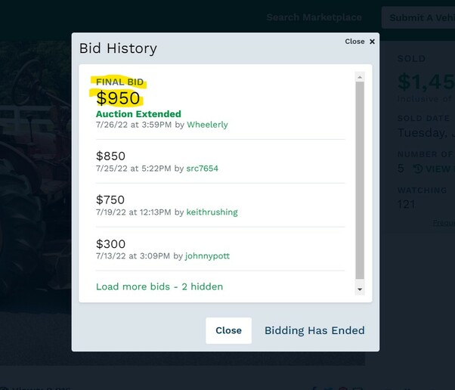Click the Auction Extended label
Screen dimensions: 455x390
(x=138, y=114)
